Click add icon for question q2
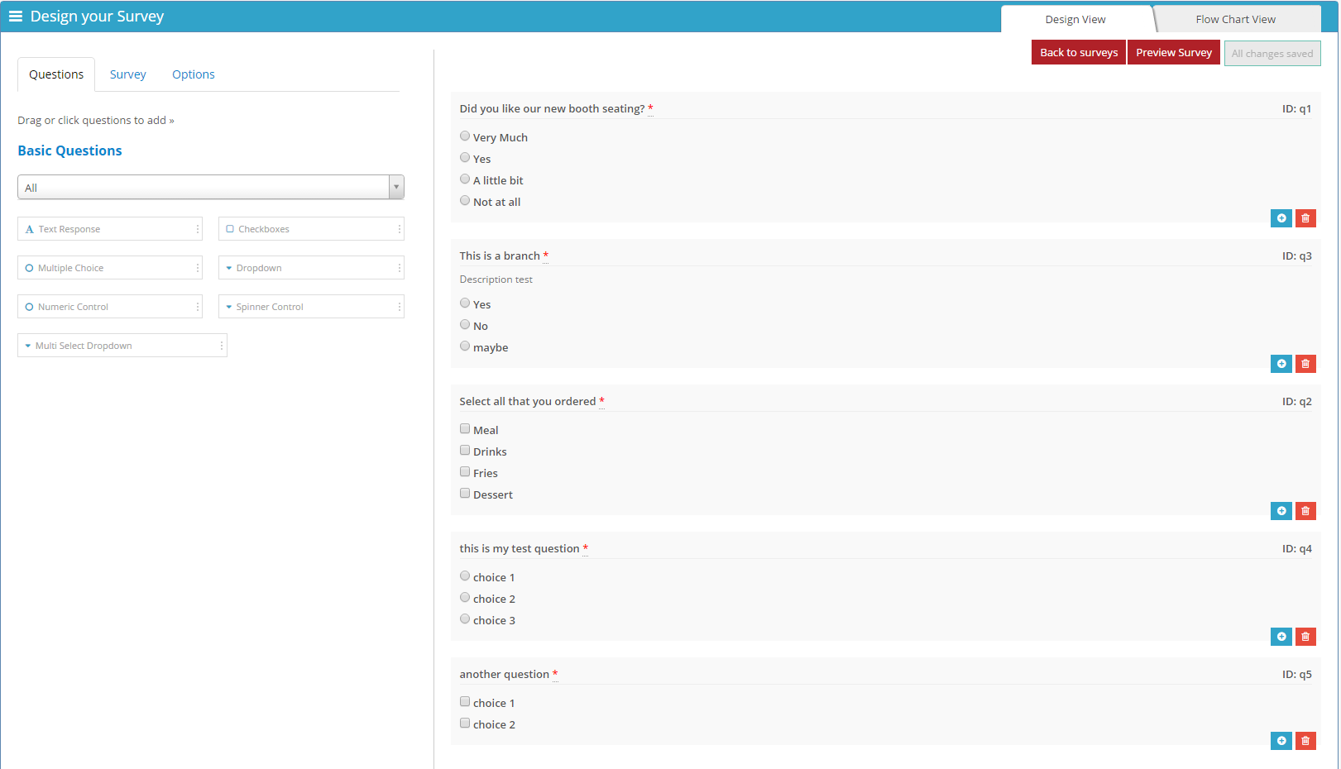Screen dimensions: 1341x769 [1281, 511]
